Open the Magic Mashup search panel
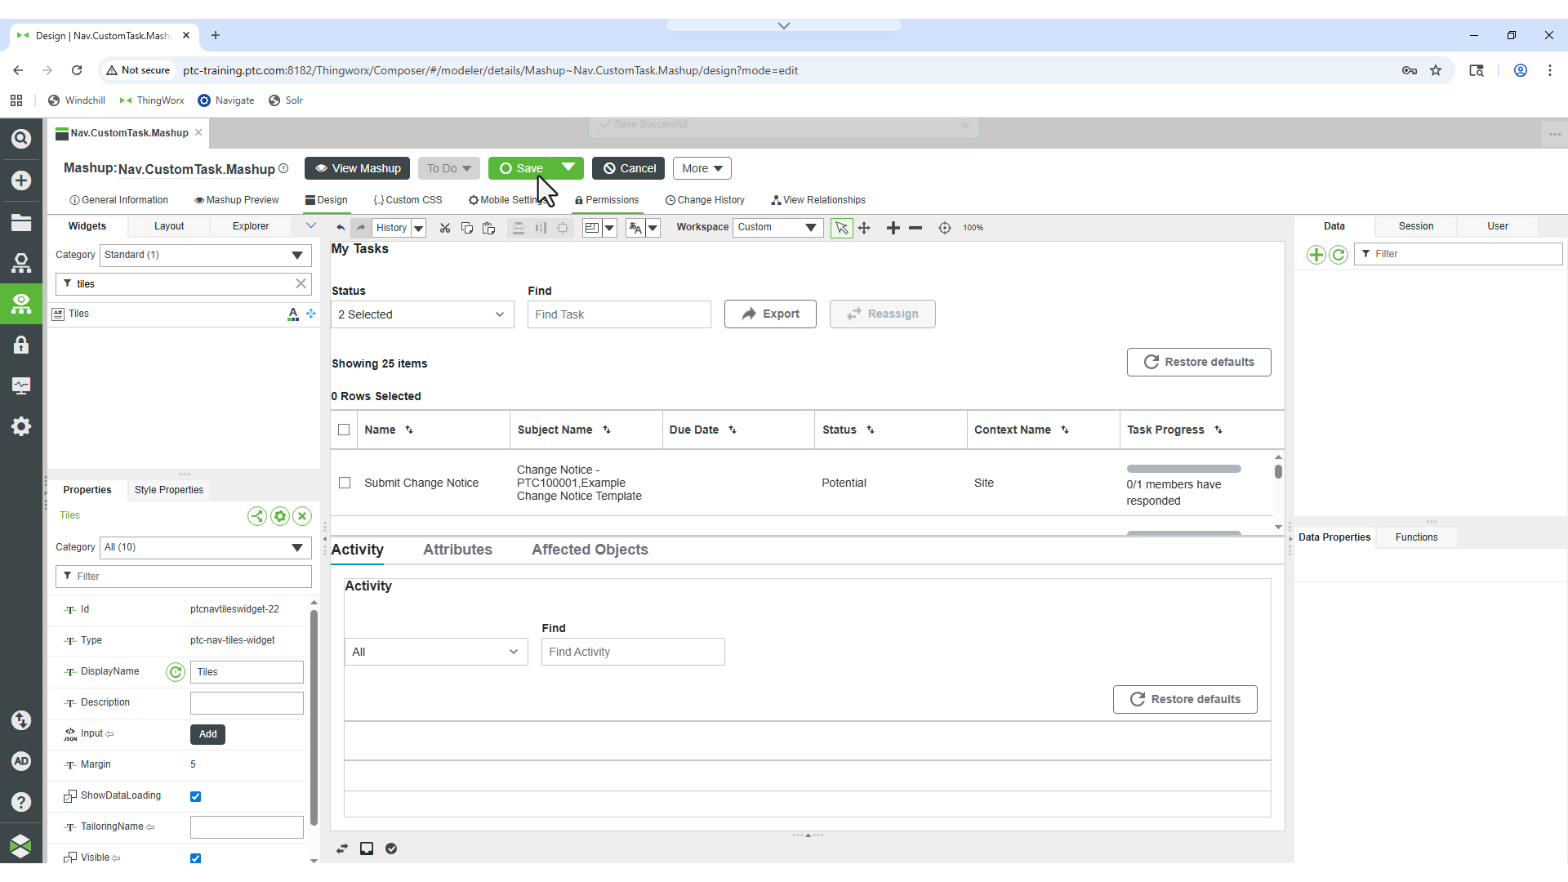Image resolution: width=1568 pixels, height=882 pixels. click(x=21, y=138)
